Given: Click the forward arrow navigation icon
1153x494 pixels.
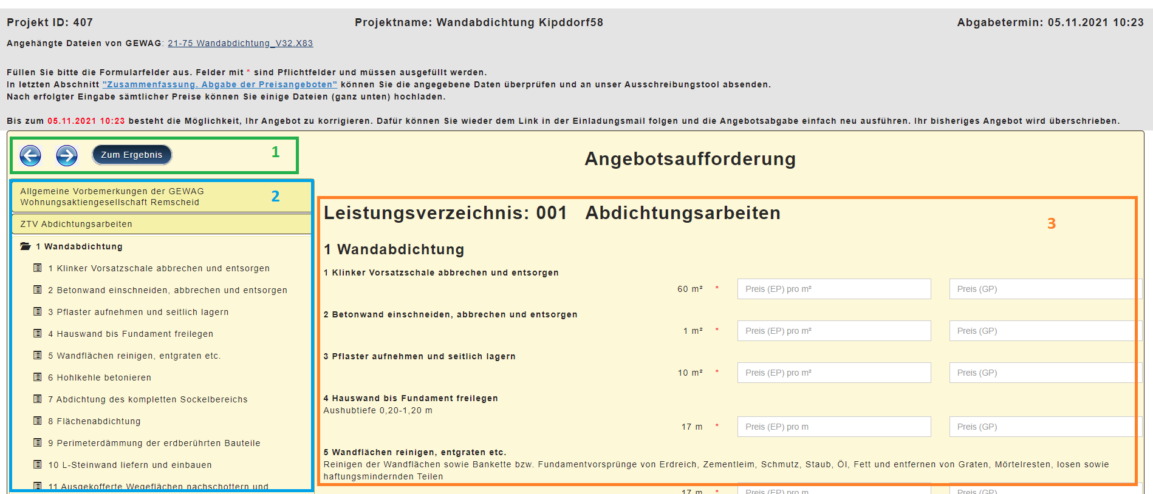Looking at the screenshot, I should coord(67,155).
